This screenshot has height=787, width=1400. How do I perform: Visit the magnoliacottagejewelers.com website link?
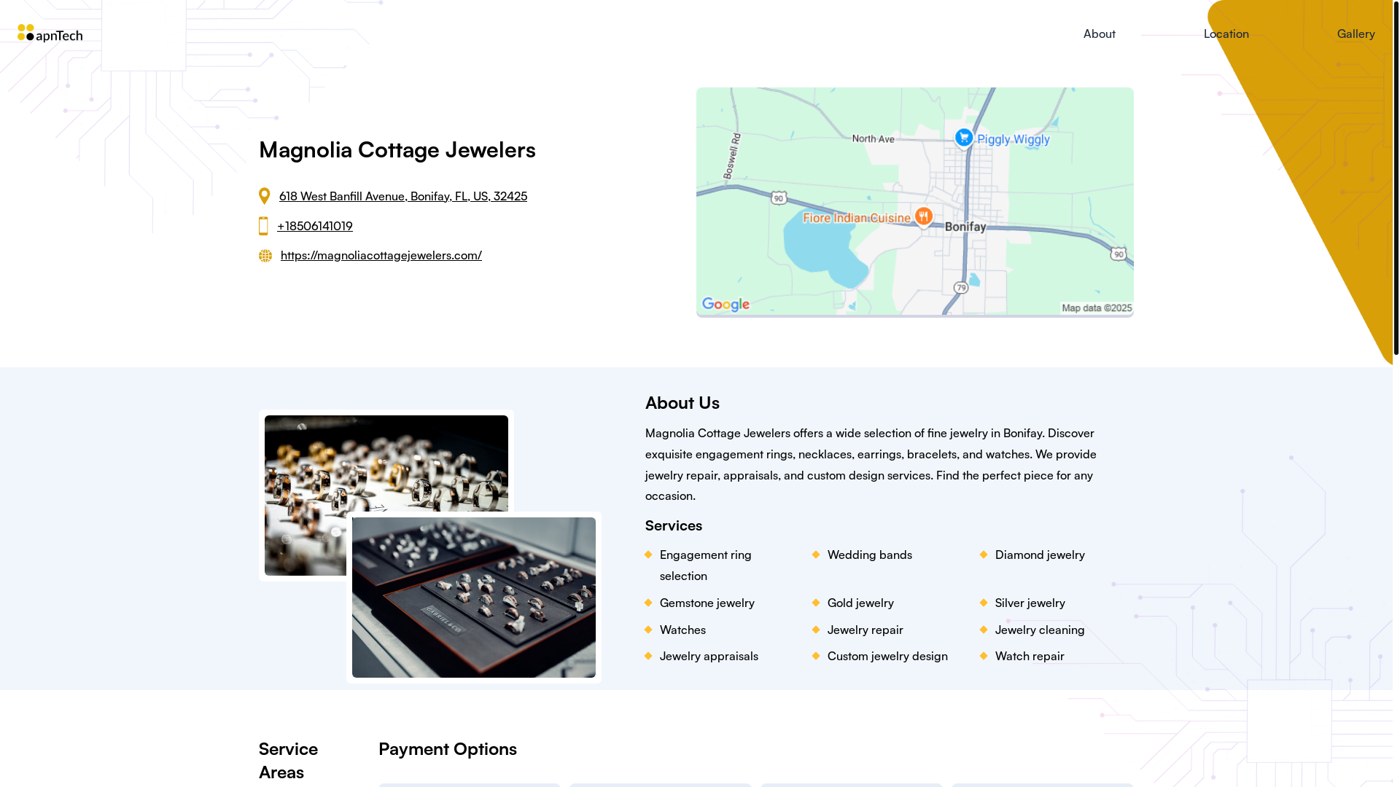click(381, 255)
